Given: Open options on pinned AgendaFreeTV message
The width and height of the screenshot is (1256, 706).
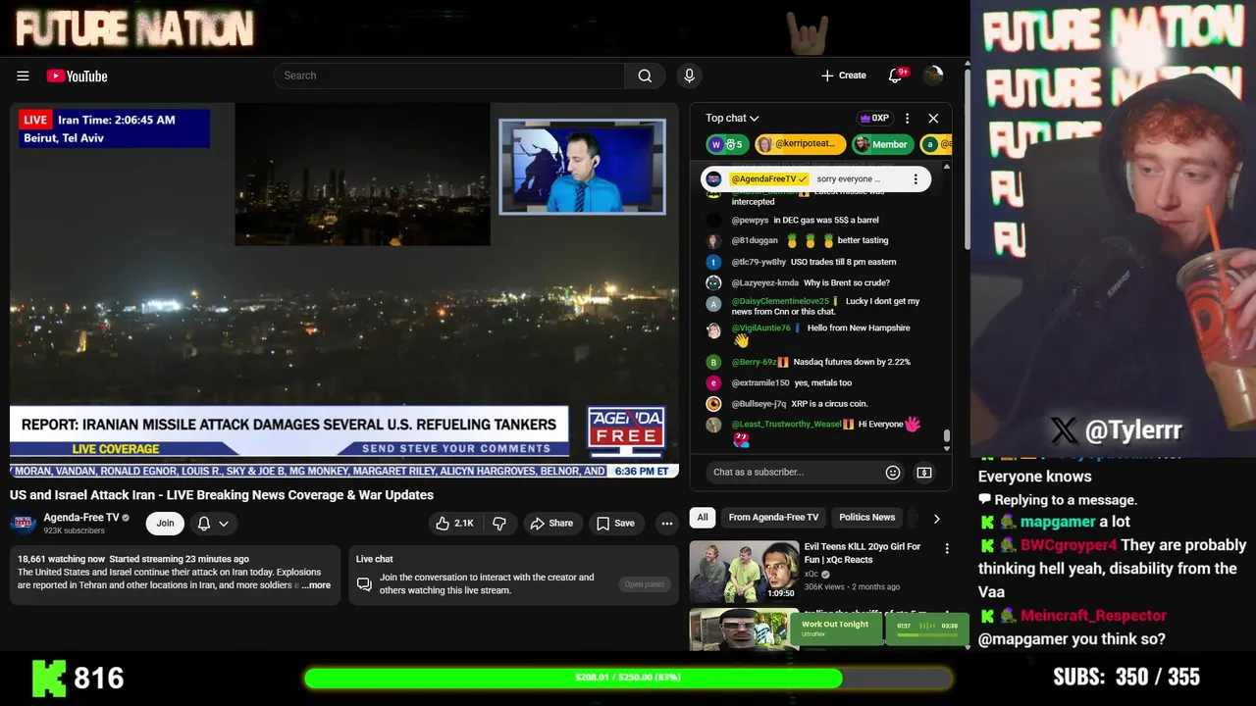Looking at the screenshot, I should 916,179.
